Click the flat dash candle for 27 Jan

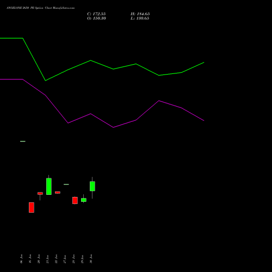coord(66,184)
